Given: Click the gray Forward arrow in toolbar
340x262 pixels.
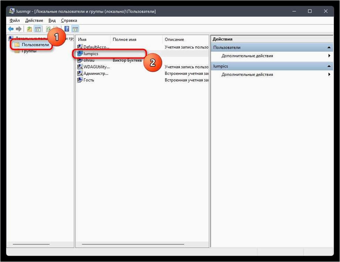Looking at the screenshot, I should [19, 29].
